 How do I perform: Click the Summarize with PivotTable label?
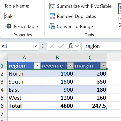point(84,6)
